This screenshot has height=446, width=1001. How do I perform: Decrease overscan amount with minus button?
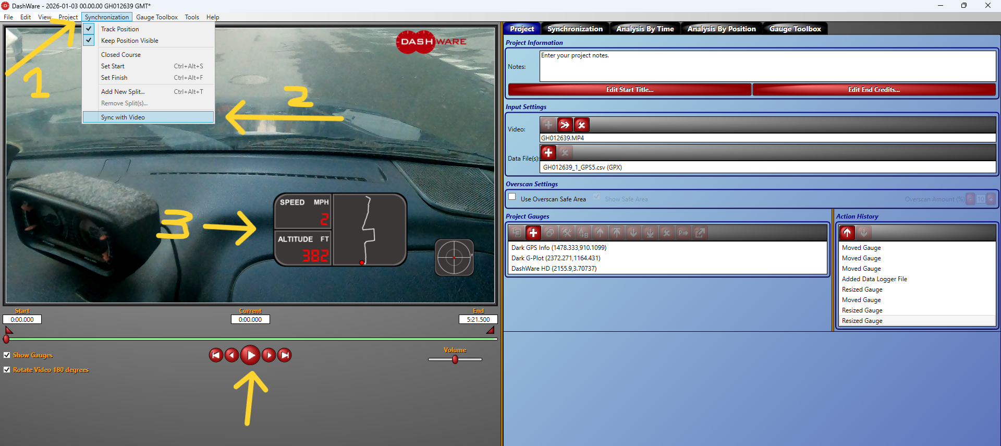(x=970, y=199)
